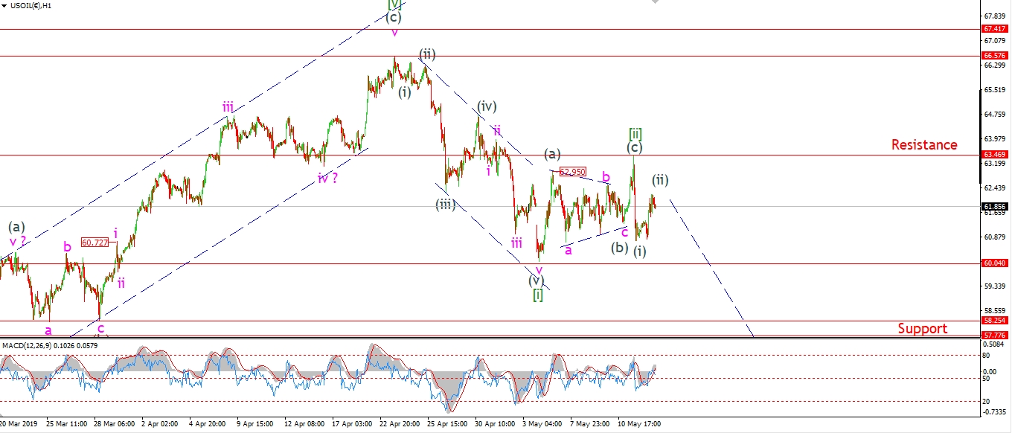Click the 10 May 17:00 date label

point(638,424)
